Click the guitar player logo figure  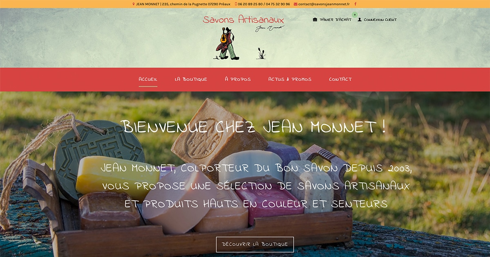(x=227, y=44)
